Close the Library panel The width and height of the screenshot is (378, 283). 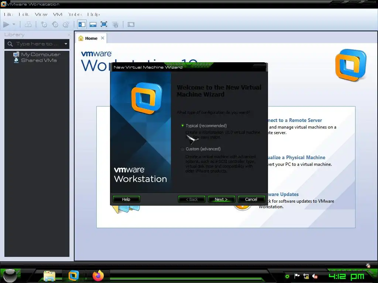(69, 35)
